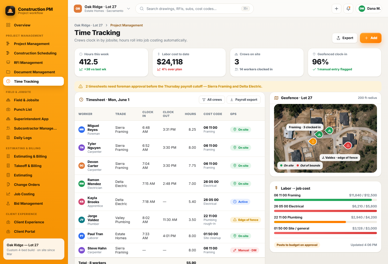Click the Construction PM logo icon
Image resolution: width=388 pixels, height=264 pixels.
pos(10,11)
